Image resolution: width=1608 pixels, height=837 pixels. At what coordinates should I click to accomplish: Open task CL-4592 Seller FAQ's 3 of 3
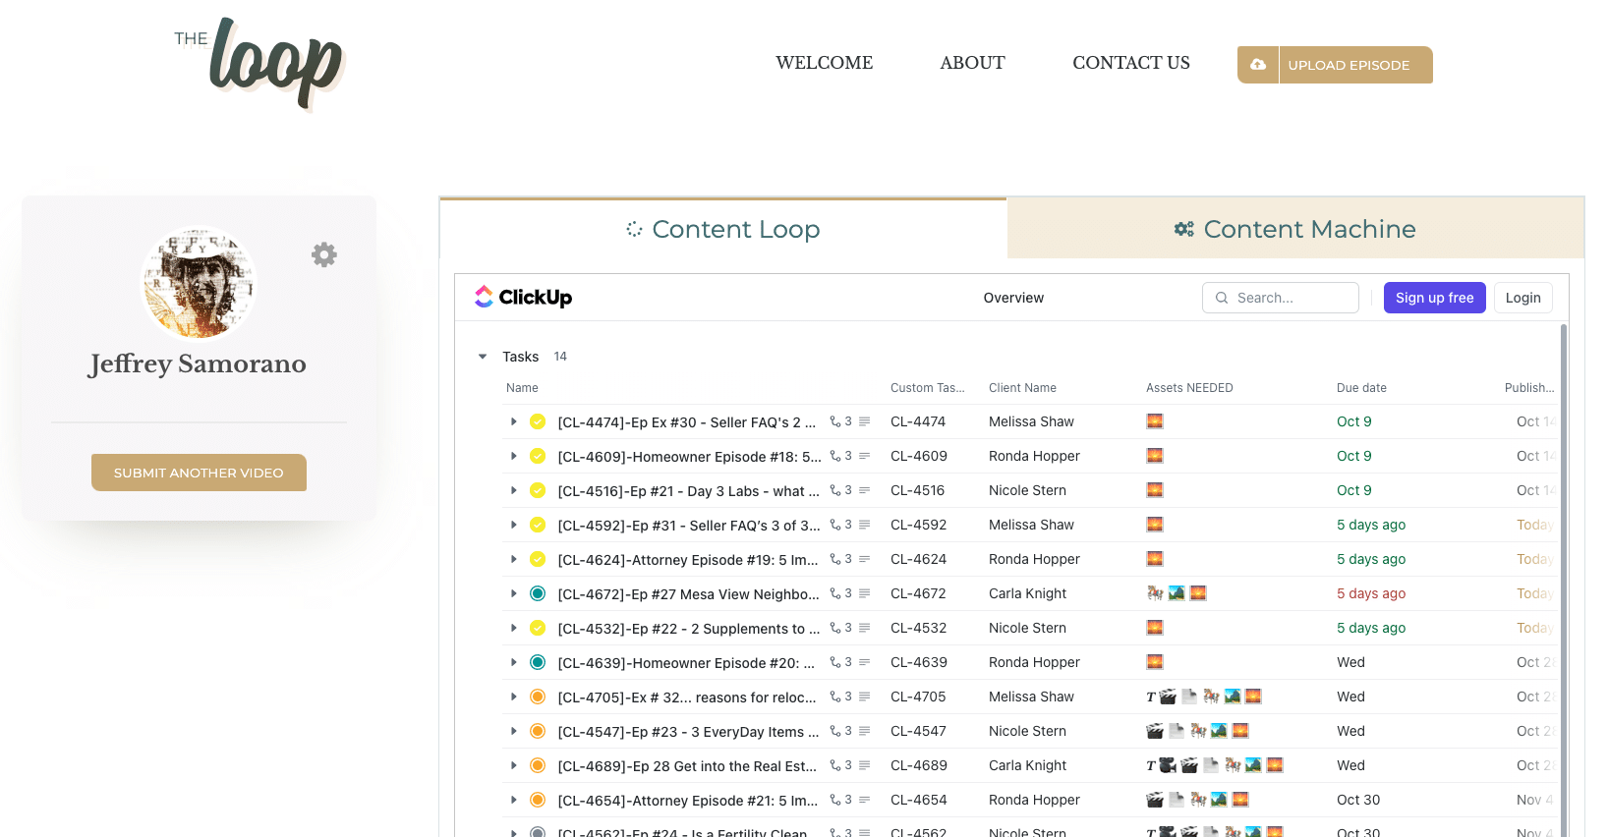pyautogui.click(x=689, y=526)
